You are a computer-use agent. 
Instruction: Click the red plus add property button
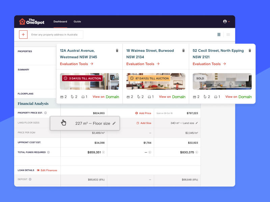[x=23, y=35]
